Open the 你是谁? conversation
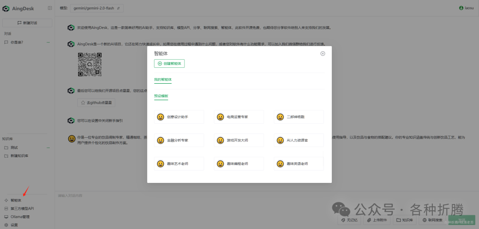The image size is (479, 229). [17, 43]
